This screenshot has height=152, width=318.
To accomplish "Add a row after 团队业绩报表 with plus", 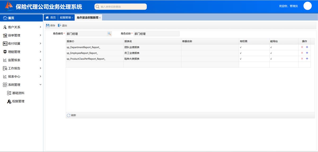I will coord(307,47).
